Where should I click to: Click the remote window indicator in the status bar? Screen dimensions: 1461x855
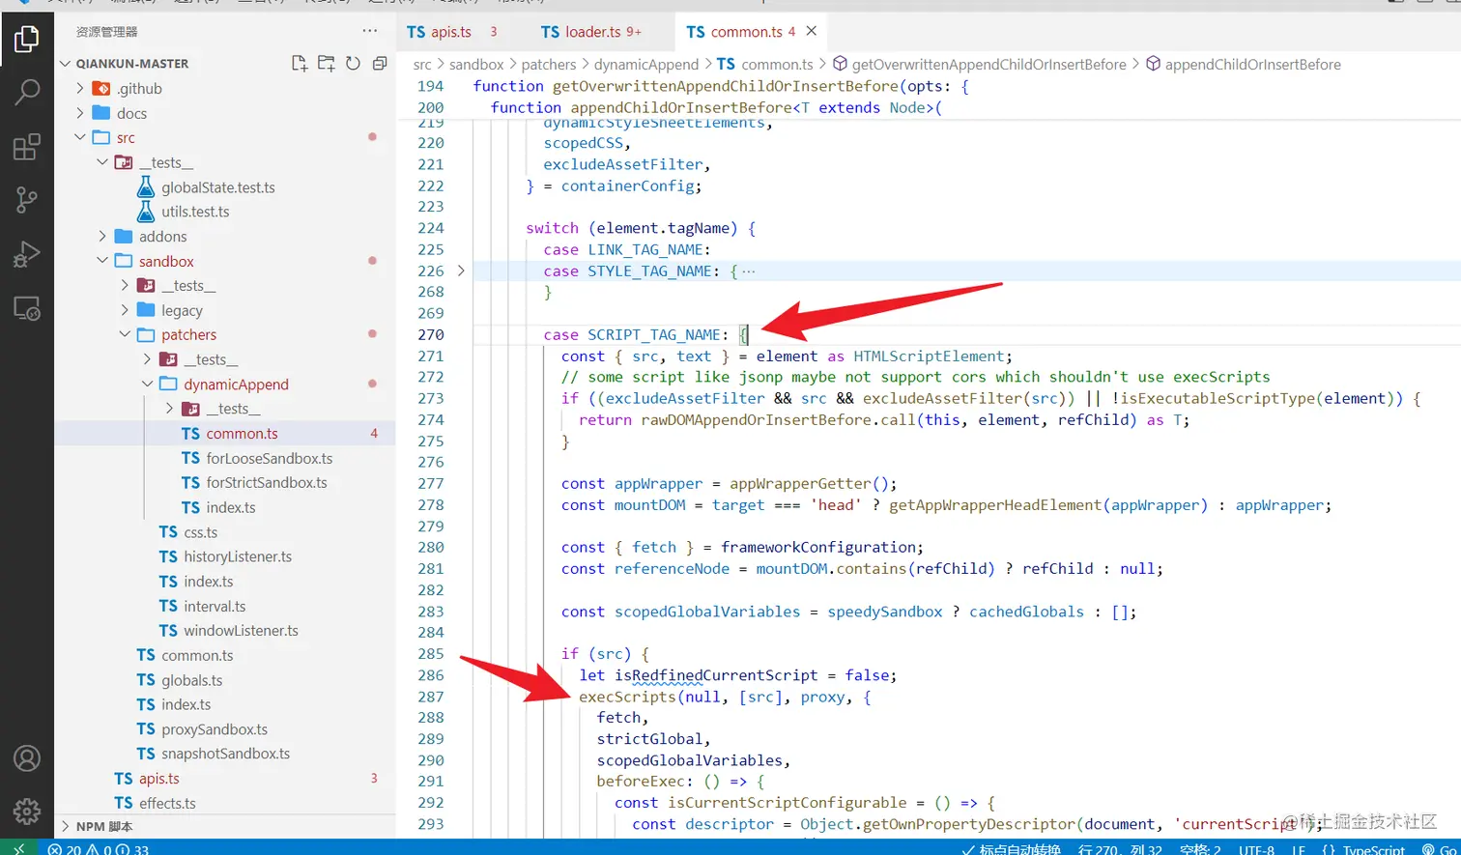coord(18,849)
